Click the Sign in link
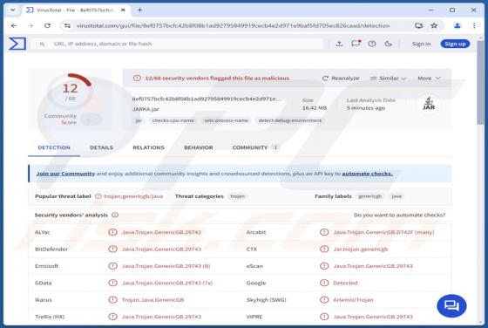Image resolution: width=488 pixels, height=328 pixels. (422, 44)
